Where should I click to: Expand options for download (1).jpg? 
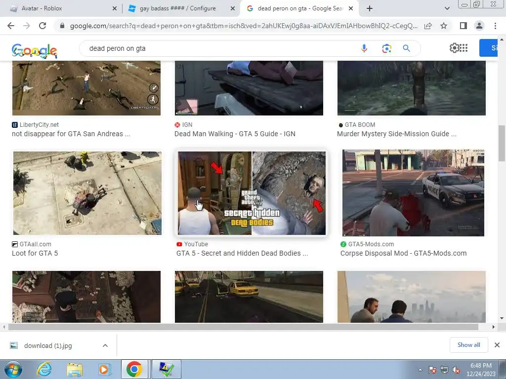pos(105,345)
